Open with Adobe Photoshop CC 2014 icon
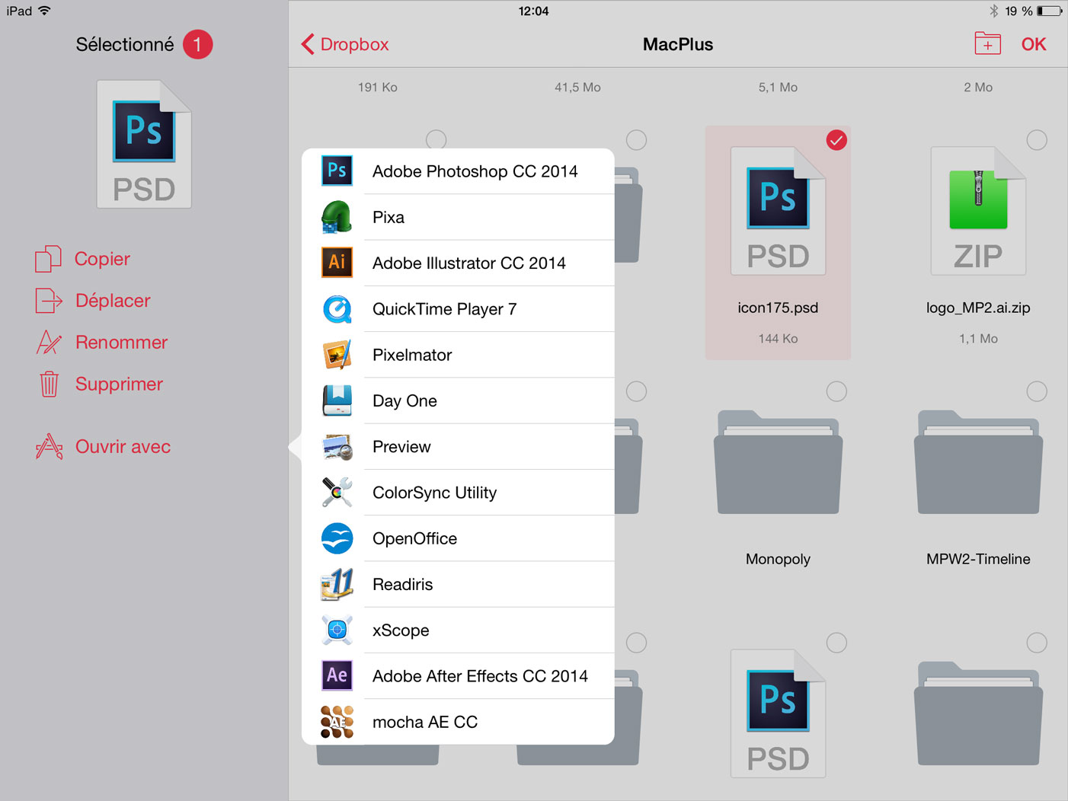The width and height of the screenshot is (1068, 801). 337,171
